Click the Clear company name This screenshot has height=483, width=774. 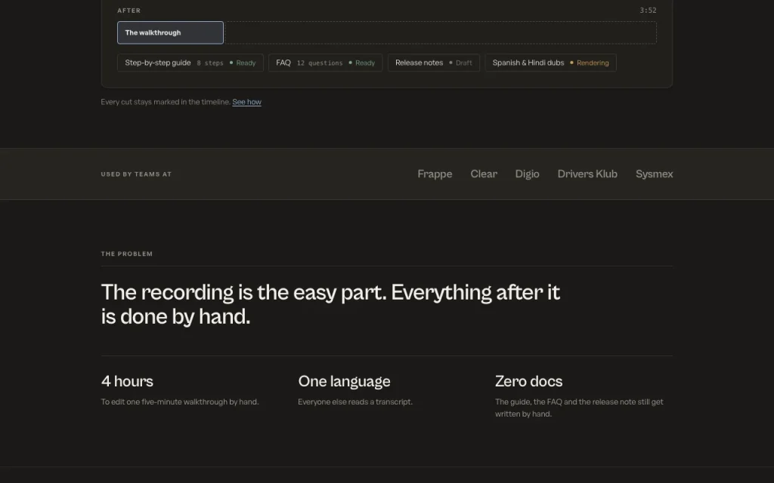coord(484,174)
